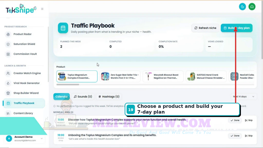
Task: Open support headphones icon
Action: pos(252,7)
